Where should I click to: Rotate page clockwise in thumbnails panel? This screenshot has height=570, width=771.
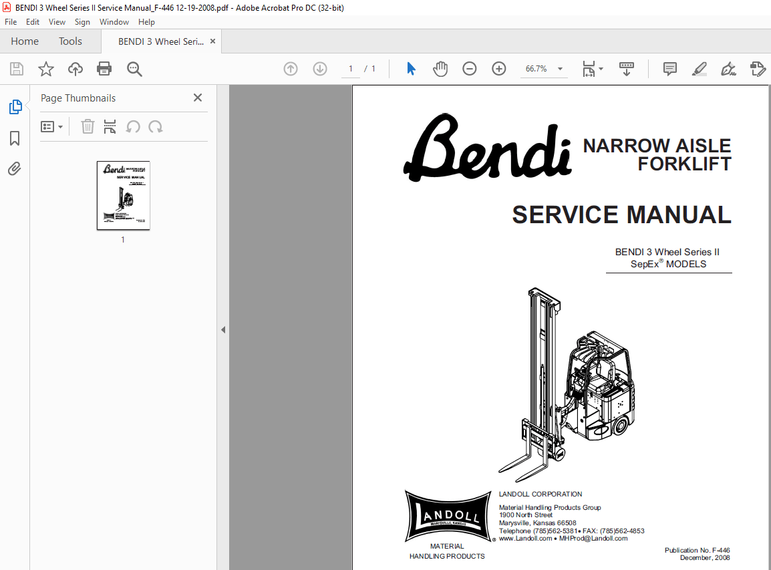click(x=156, y=126)
